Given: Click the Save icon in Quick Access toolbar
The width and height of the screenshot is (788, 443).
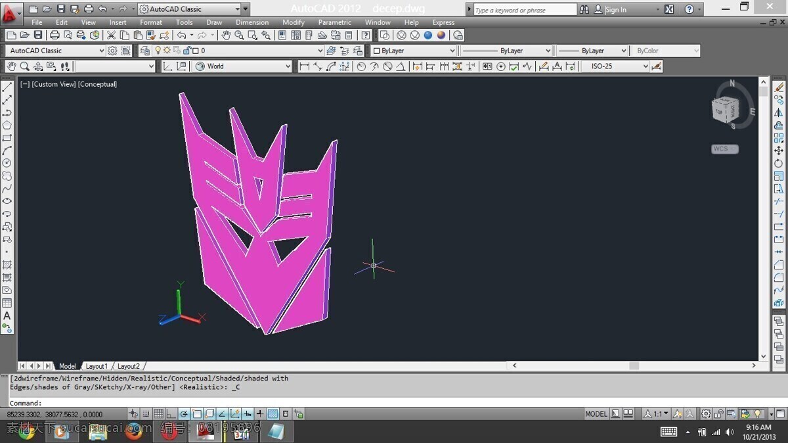Looking at the screenshot, I should [x=61, y=9].
